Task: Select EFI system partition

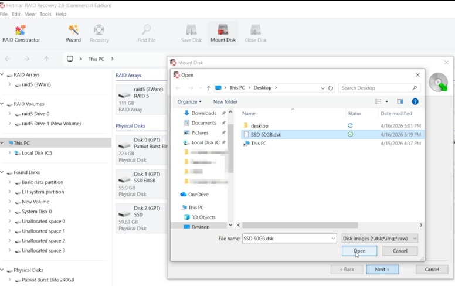Action: [43, 192]
